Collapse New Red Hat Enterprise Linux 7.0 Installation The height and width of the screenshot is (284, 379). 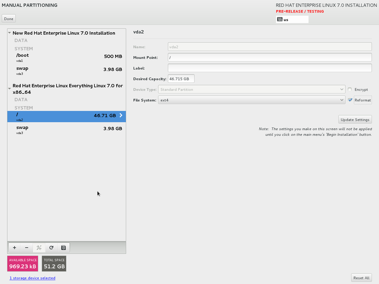point(9,33)
